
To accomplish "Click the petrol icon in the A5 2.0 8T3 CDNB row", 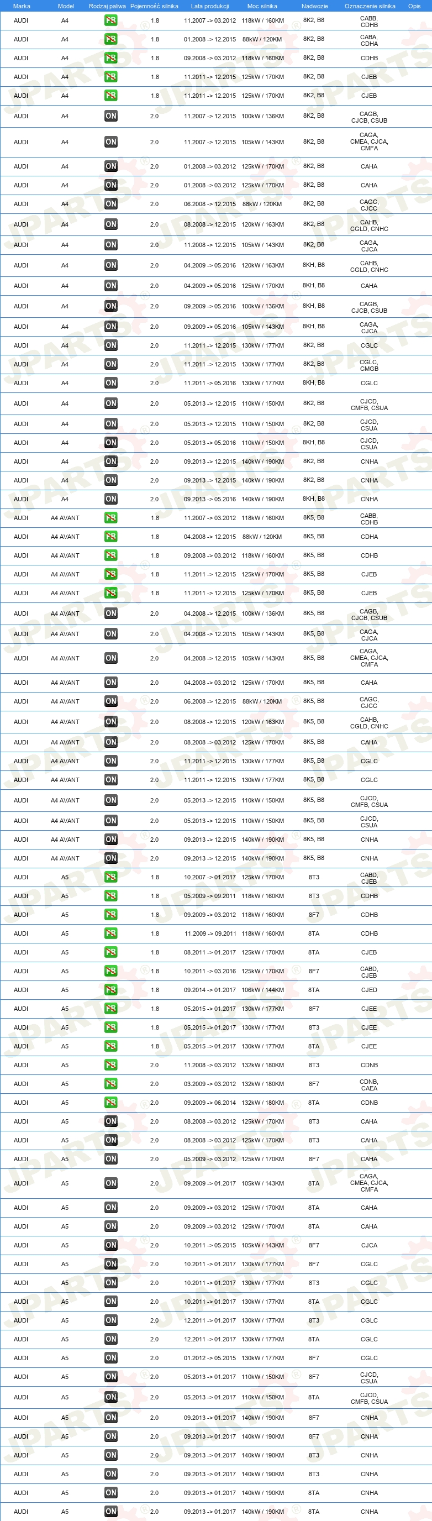I will (111, 1065).
